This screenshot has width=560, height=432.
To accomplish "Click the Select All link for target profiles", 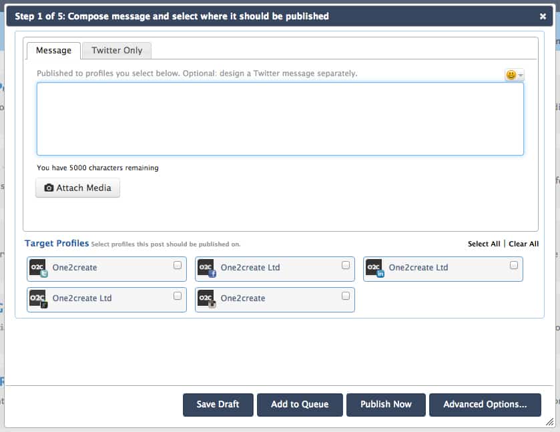I will pos(483,244).
